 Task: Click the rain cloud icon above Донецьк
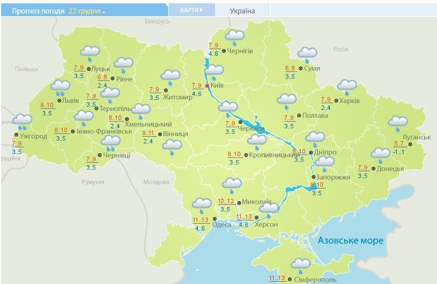381,156
